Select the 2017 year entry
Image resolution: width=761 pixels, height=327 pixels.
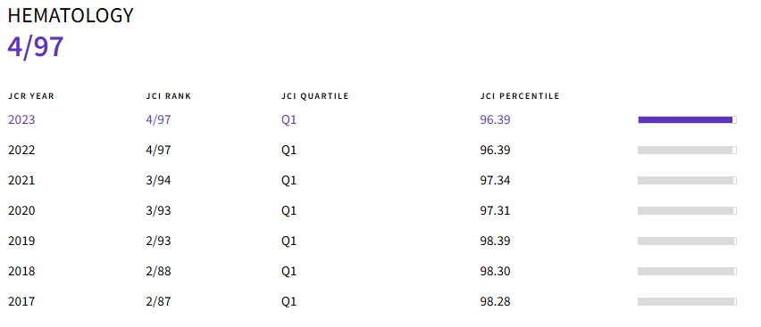tap(21, 301)
